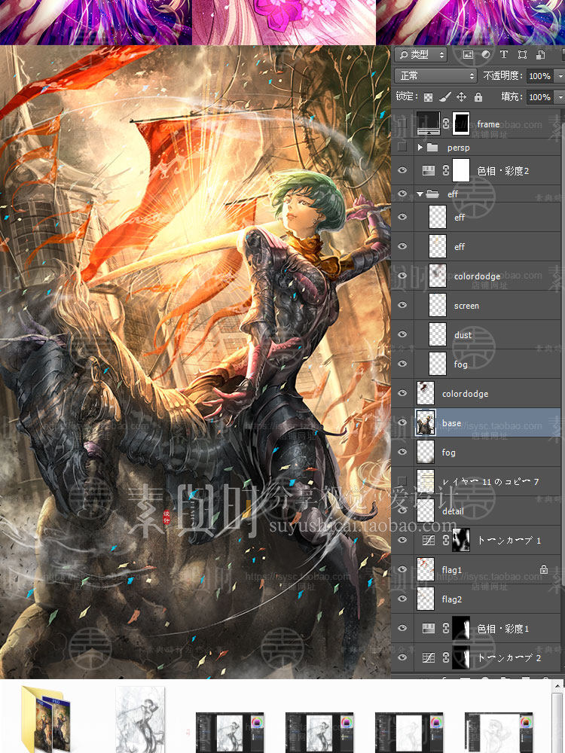Filter layers by smart objects icon
The width and height of the screenshot is (565, 753).
click(540, 55)
